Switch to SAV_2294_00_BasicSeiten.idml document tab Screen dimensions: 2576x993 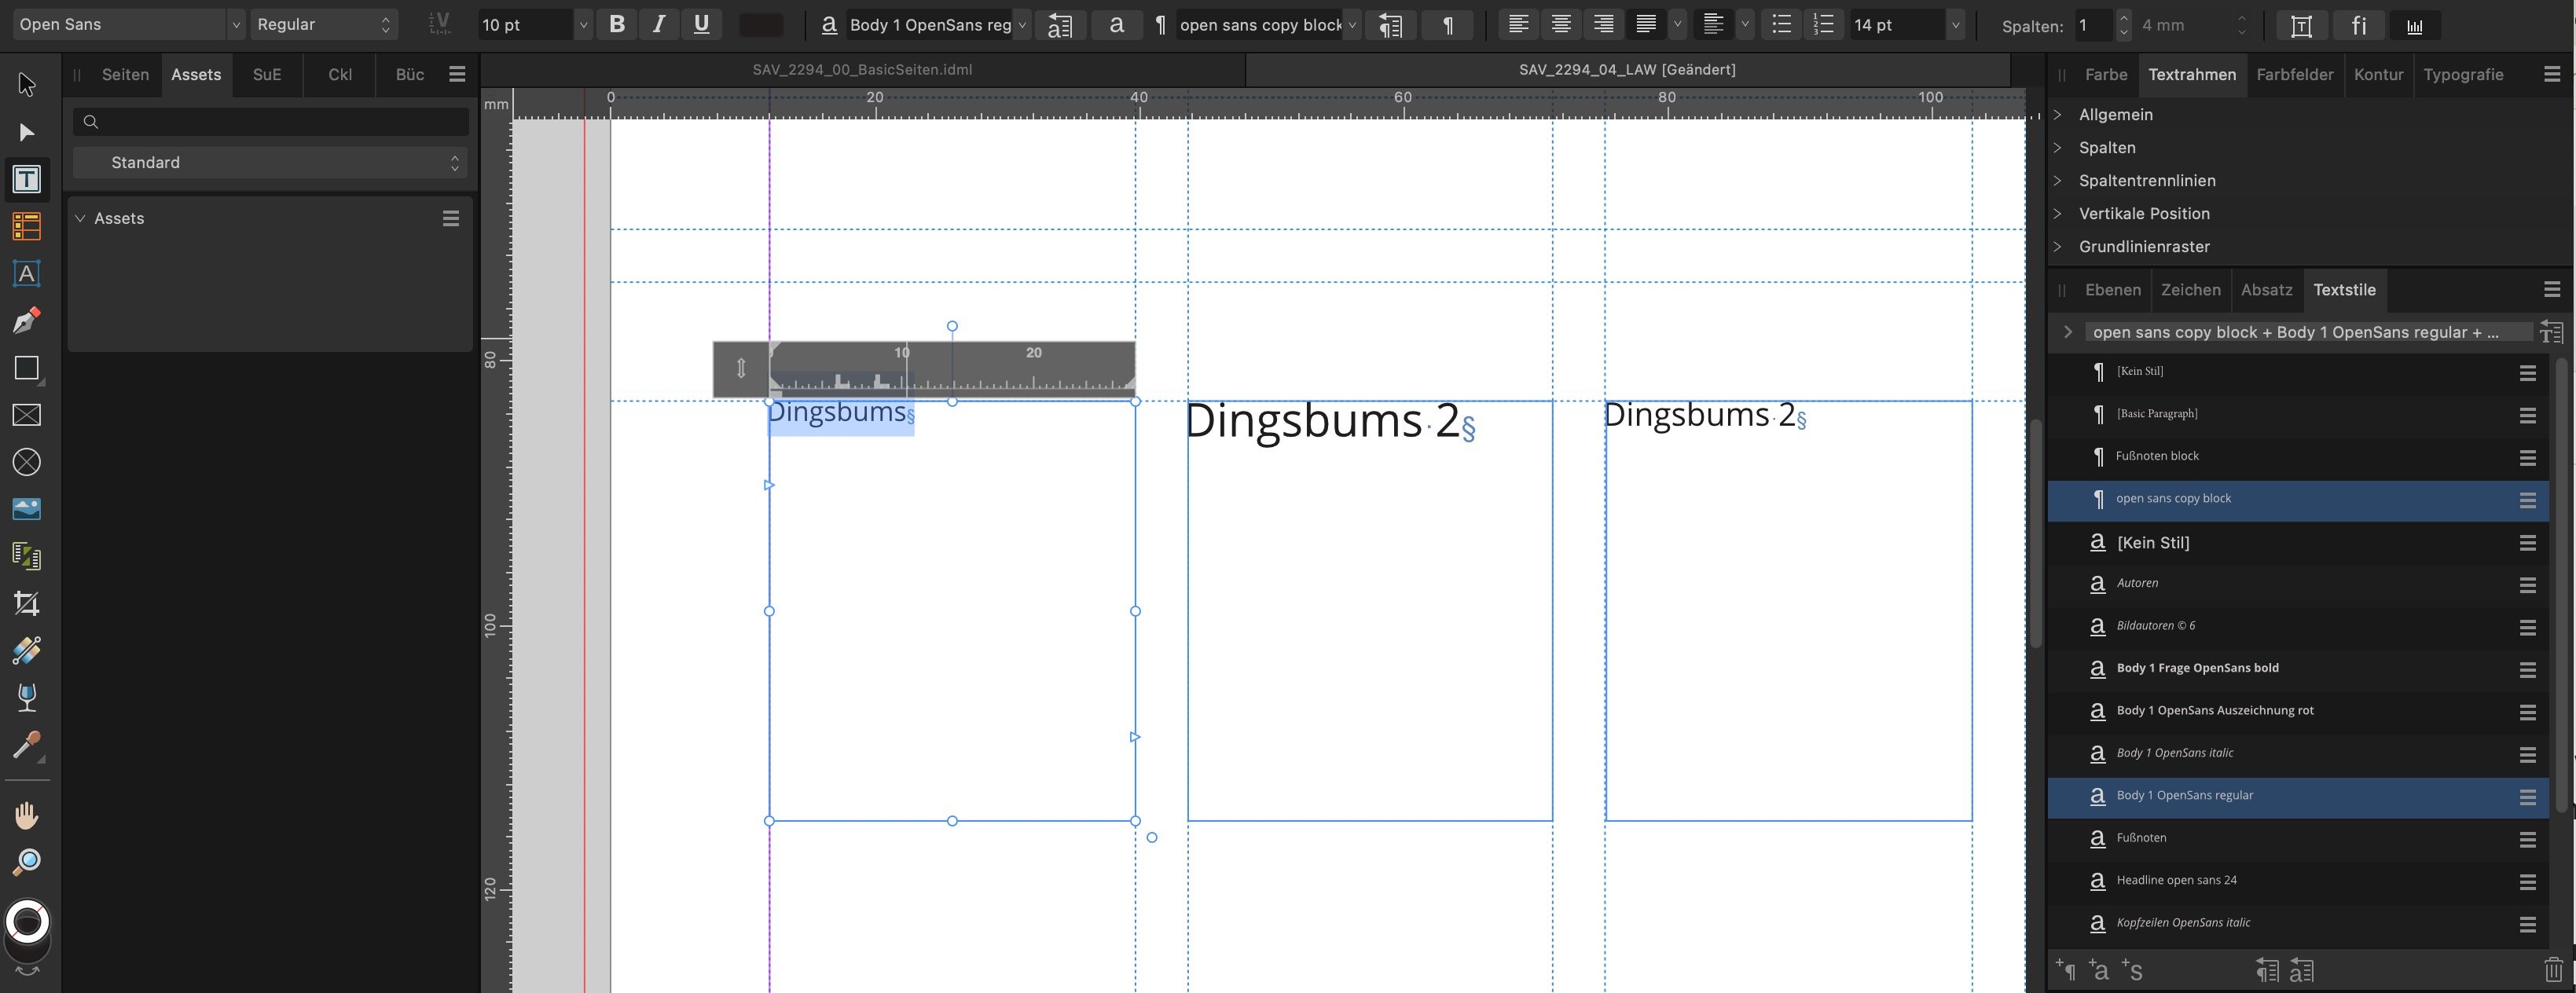(x=862, y=69)
